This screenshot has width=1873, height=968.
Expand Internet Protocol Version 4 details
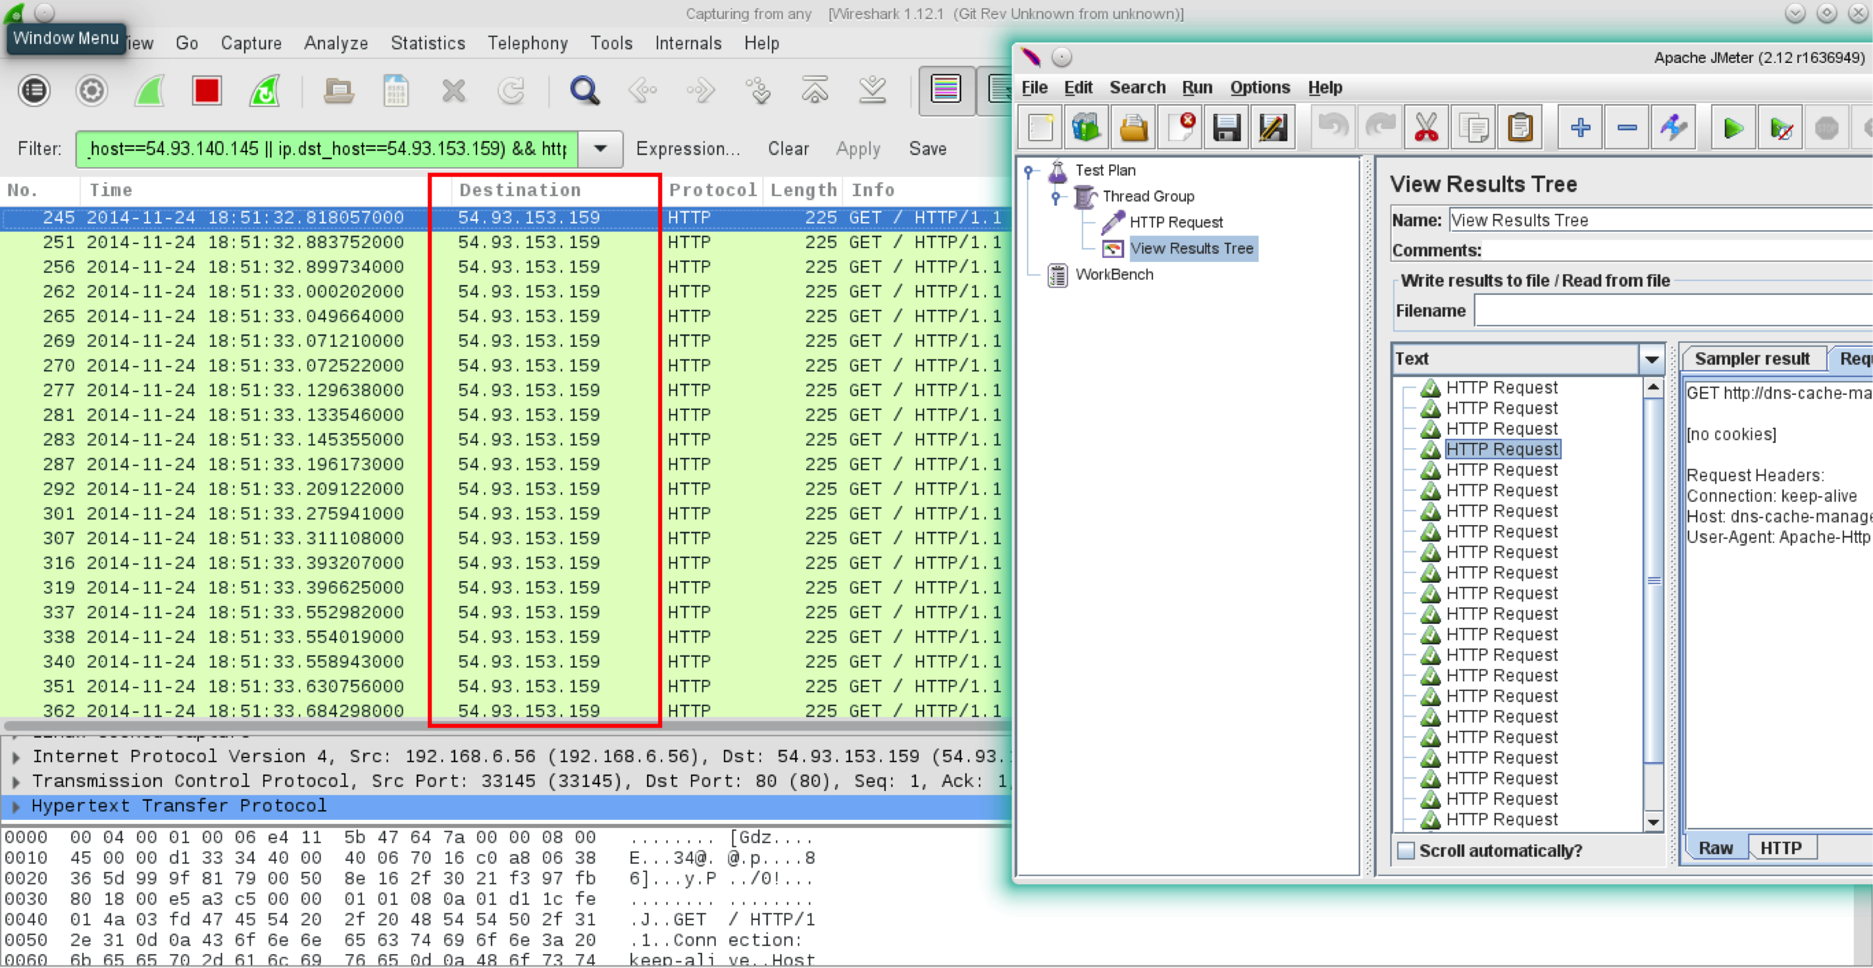click(x=16, y=756)
